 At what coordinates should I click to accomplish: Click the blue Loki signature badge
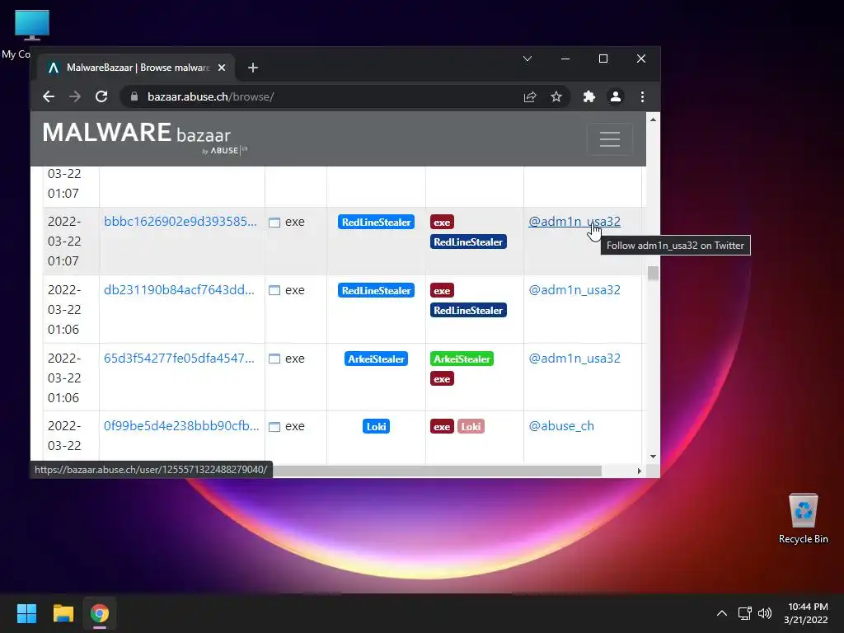[376, 426]
